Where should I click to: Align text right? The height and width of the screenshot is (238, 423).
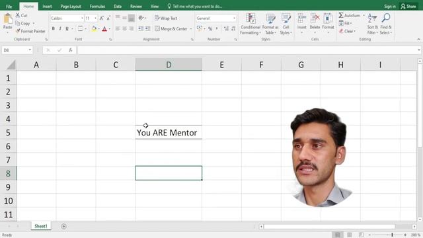coord(132,28)
